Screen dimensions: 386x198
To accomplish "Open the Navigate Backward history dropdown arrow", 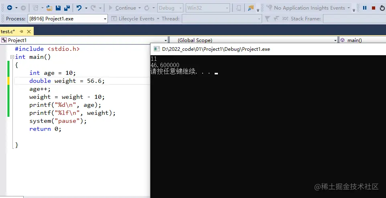I will pyautogui.click(x=16, y=8).
